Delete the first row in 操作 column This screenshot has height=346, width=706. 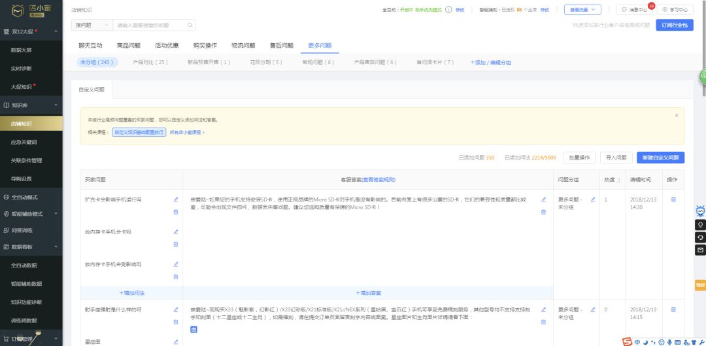coord(673,199)
